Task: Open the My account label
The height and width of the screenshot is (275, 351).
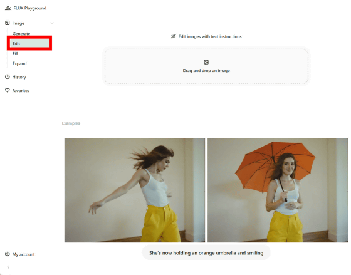Action: click(24, 254)
